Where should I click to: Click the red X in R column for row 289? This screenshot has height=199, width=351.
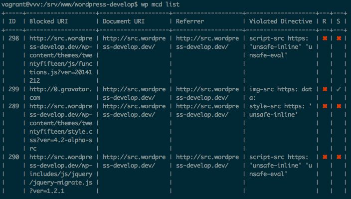(325, 106)
